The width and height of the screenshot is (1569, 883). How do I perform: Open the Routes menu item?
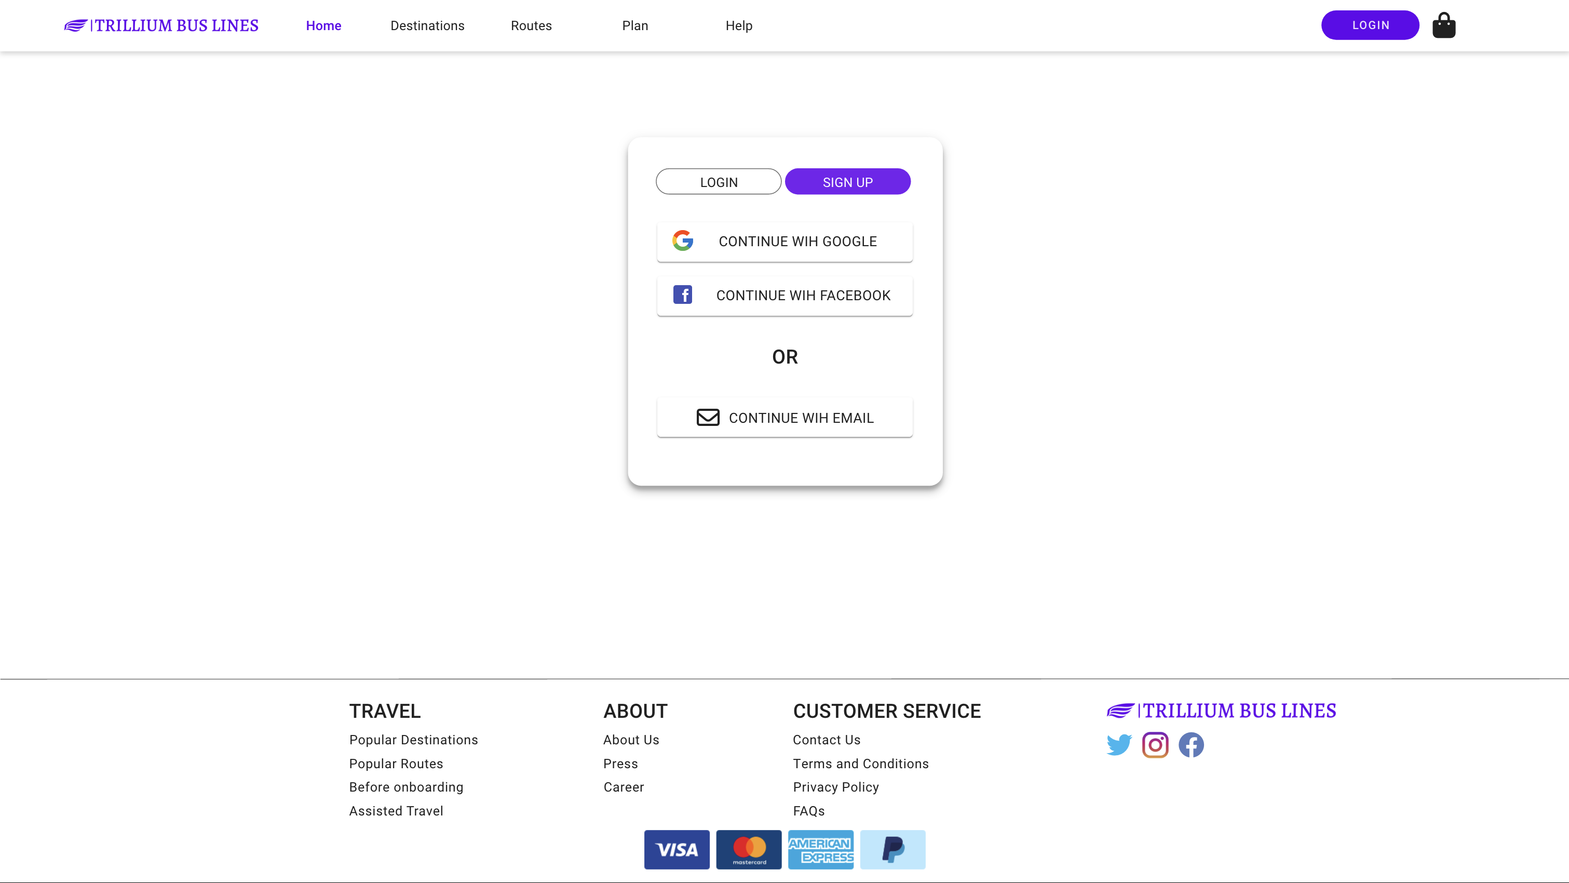[x=531, y=25]
